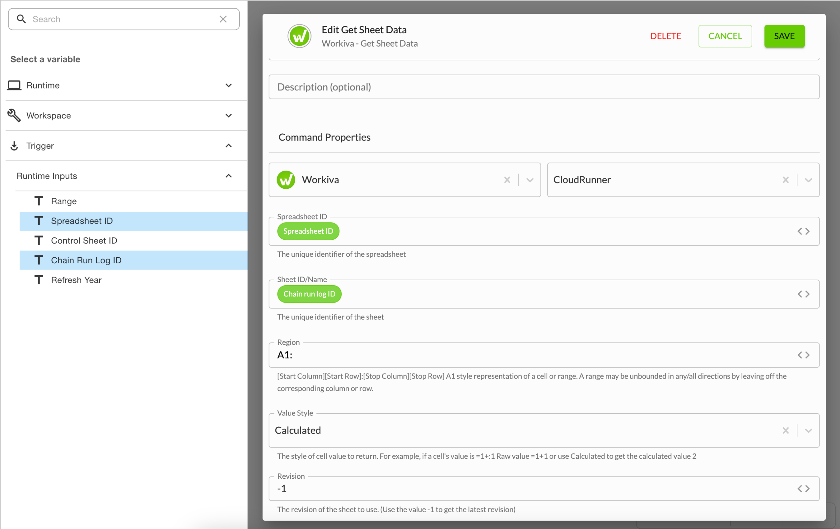This screenshot has width=840, height=529.
Task: Expand the Runtime variable section
Action: [228, 85]
